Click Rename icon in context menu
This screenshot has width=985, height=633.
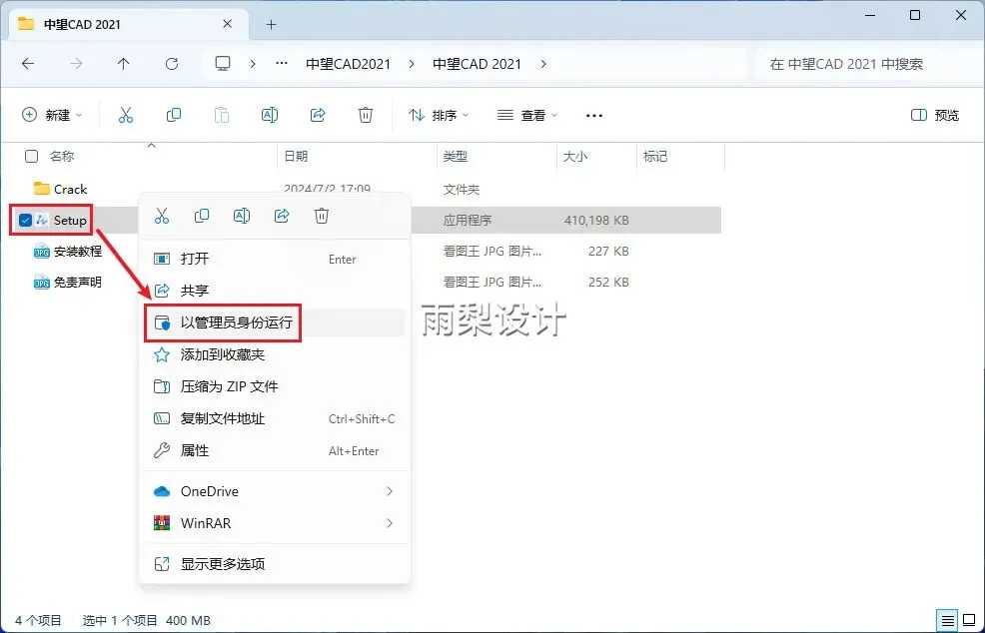[242, 216]
